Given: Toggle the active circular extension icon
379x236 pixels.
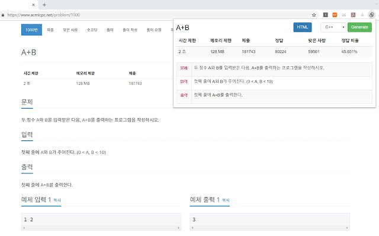Looking at the screenshot, I should [x=371, y=15].
